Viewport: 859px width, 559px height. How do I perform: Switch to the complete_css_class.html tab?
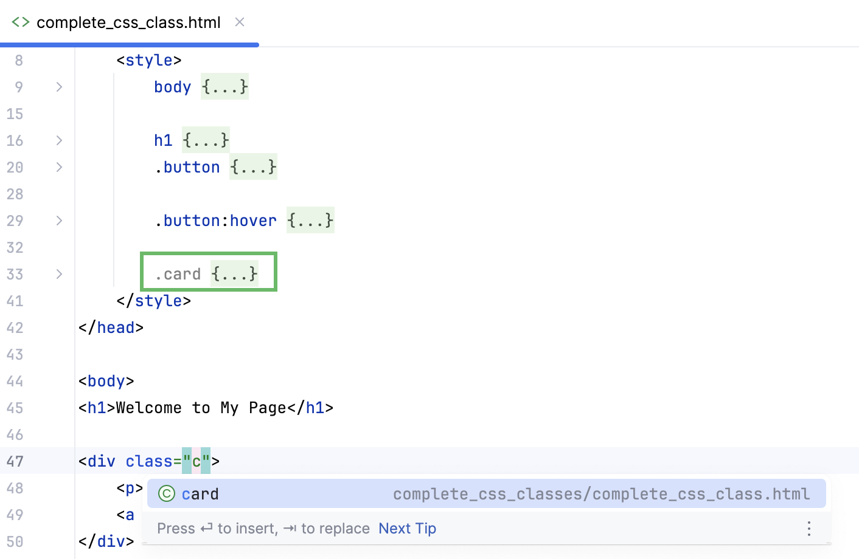128,22
